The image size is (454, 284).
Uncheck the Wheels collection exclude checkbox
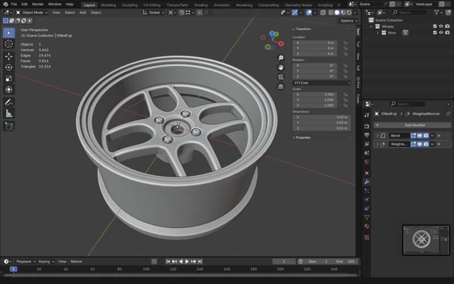tap(435, 26)
